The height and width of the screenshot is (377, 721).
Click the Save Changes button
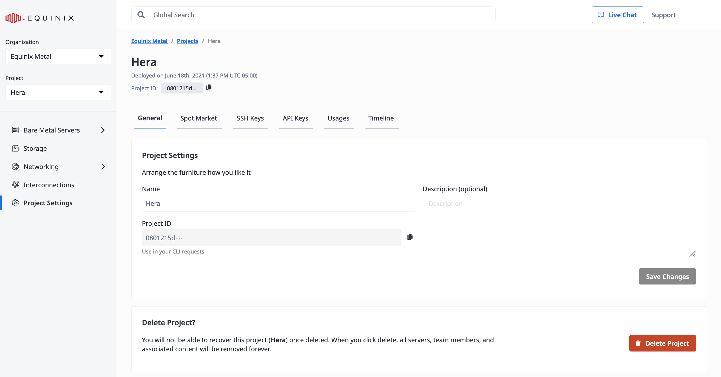(x=667, y=276)
